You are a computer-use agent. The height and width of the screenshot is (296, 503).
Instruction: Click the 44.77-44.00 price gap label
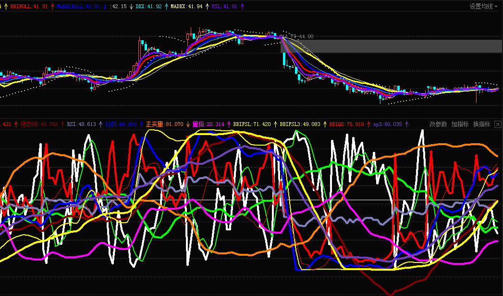pos(298,36)
